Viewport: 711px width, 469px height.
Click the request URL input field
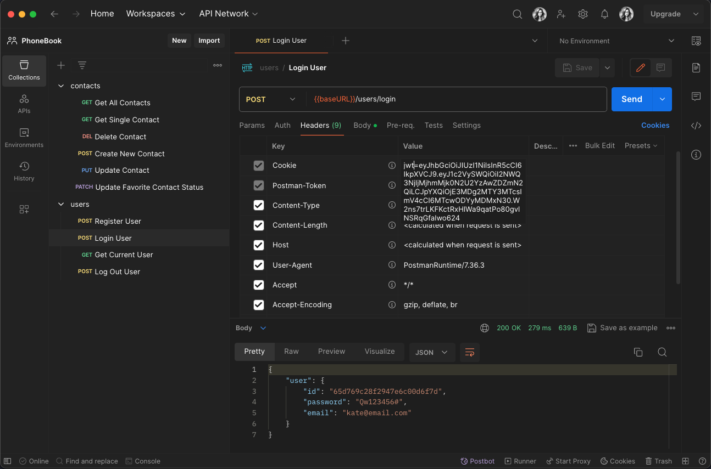pos(456,99)
